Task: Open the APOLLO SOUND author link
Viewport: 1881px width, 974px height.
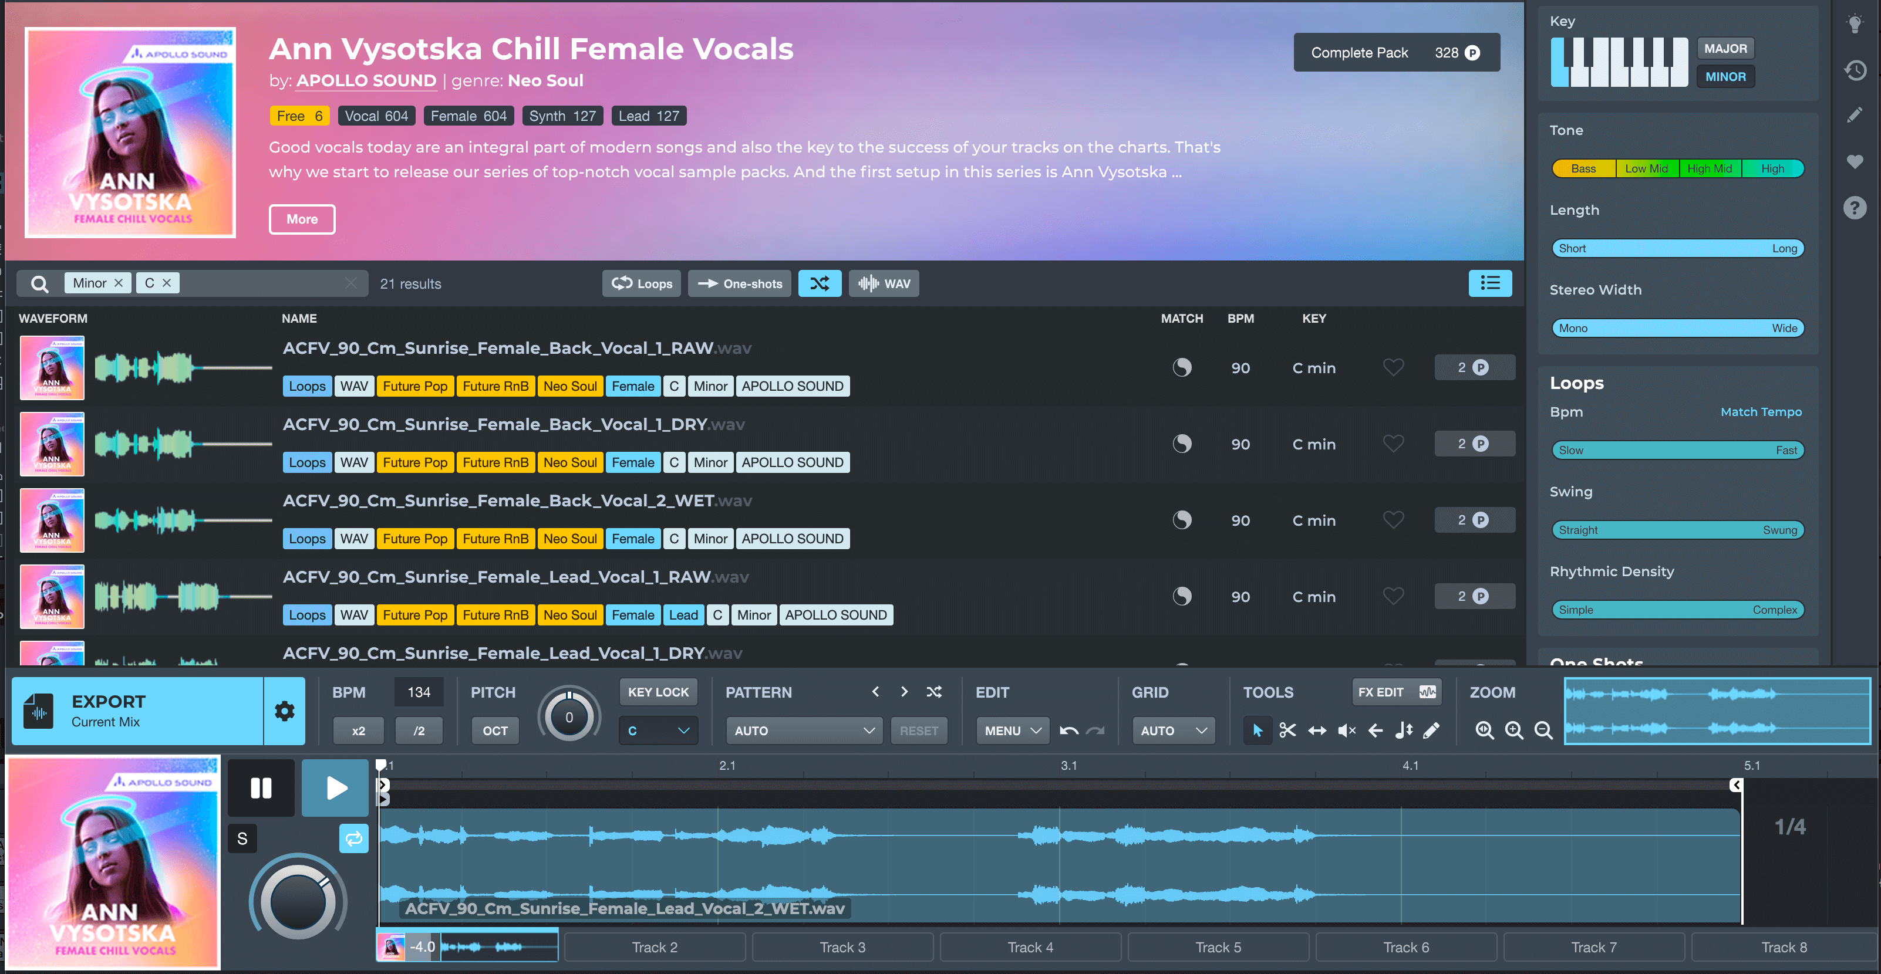Action: 366,81
